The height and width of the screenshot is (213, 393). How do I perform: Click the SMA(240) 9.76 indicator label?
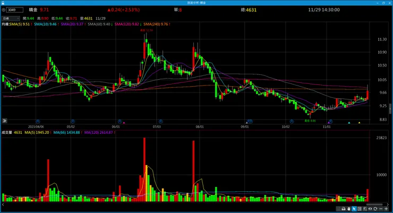pyautogui.click(x=157, y=24)
